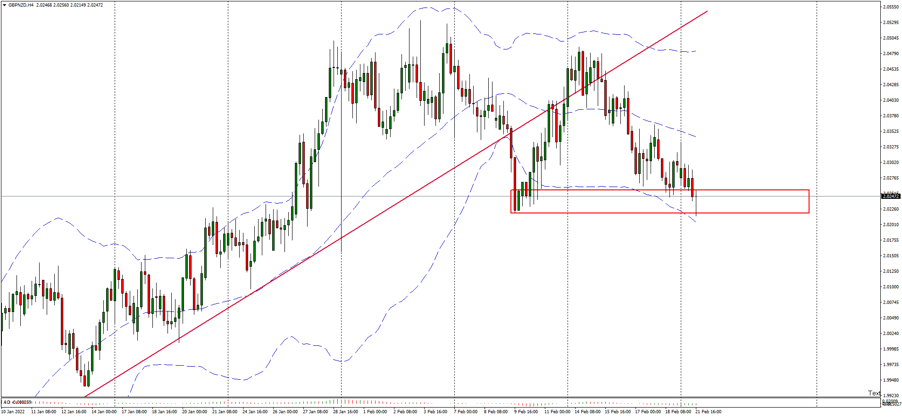
Task: Click the '3 Feb 16:00' time label
Action: (435, 412)
